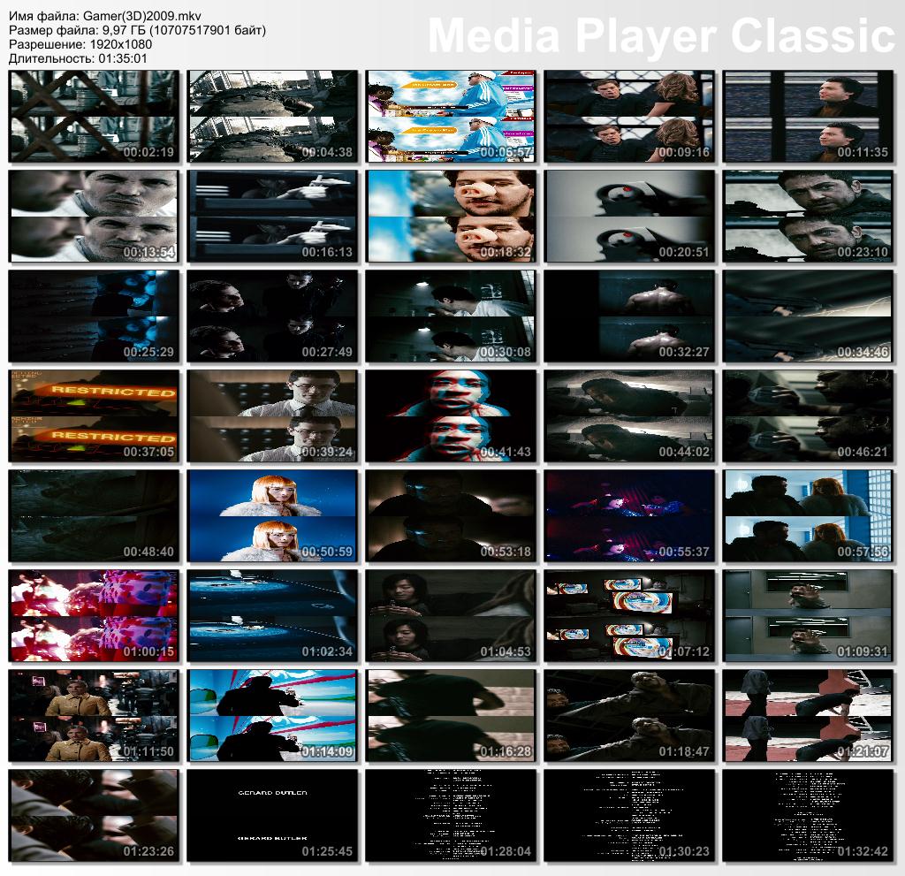The image size is (905, 876).
Task: Select the pig-nose man thumbnail at 00:18:32
Action: click(x=450, y=217)
